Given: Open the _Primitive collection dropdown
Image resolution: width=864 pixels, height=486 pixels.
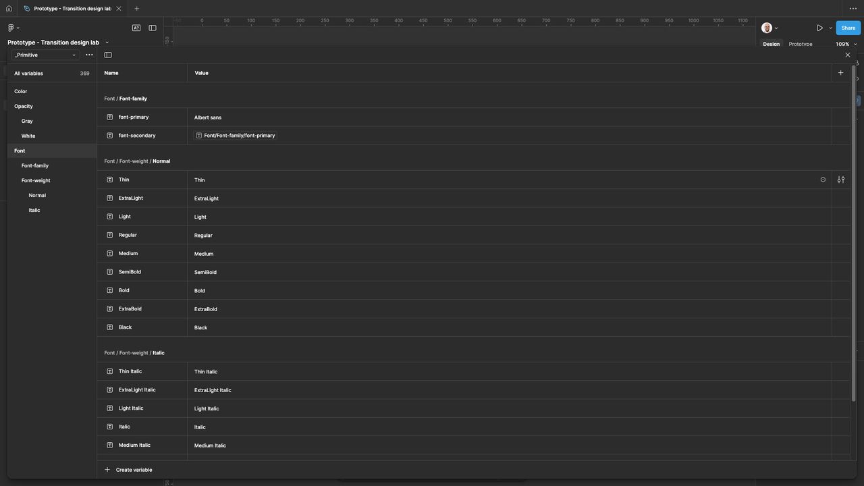Looking at the screenshot, I should click(45, 55).
